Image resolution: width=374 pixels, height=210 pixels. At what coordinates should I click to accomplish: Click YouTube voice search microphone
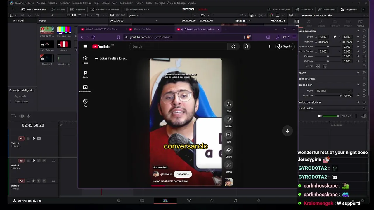pos(247,46)
